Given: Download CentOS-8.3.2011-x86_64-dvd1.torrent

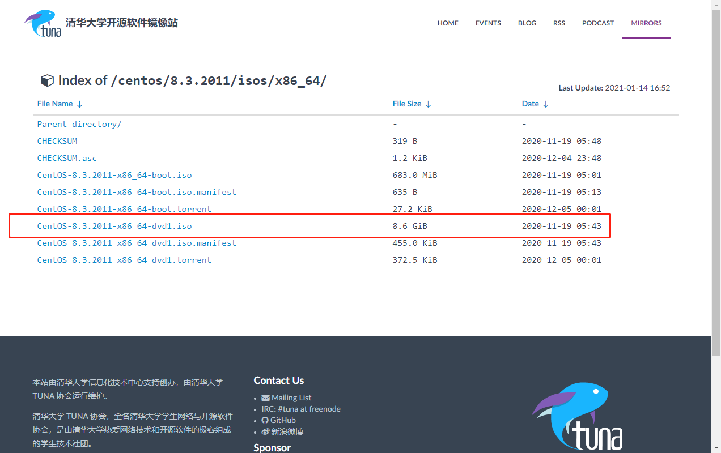Looking at the screenshot, I should click(124, 260).
